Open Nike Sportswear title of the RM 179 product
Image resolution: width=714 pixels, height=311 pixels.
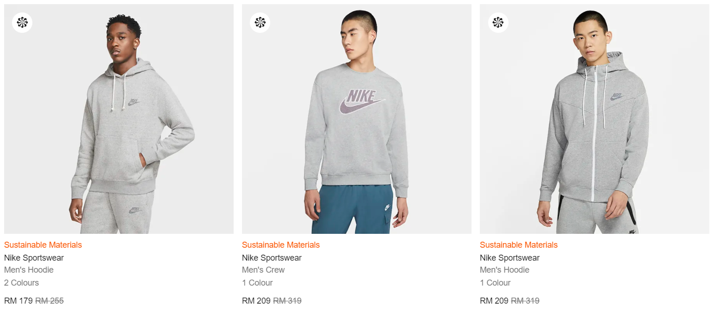pos(34,258)
